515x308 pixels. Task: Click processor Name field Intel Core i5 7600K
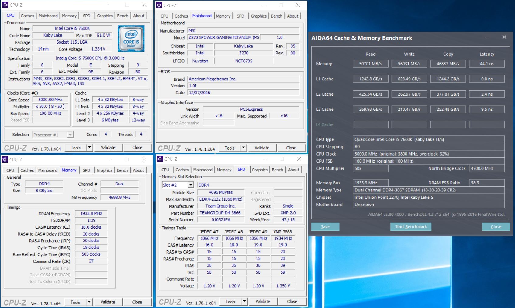[x=72, y=28]
